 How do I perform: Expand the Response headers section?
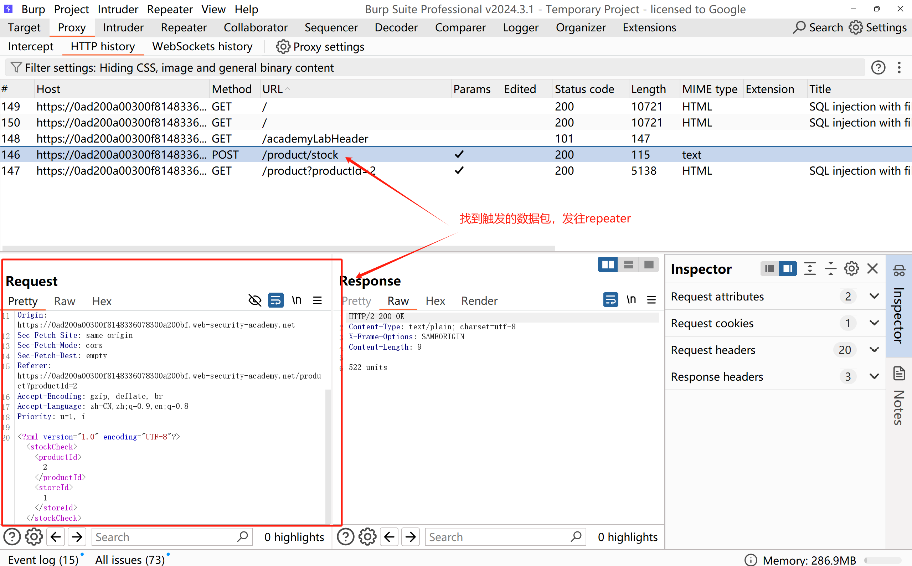(x=874, y=376)
